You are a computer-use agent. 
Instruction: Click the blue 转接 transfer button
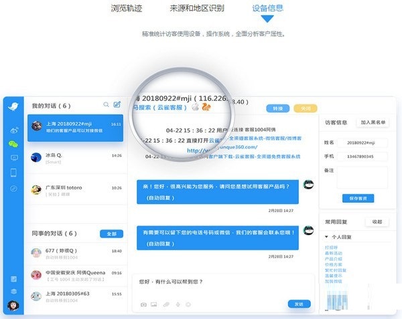pyautogui.click(x=278, y=108)
